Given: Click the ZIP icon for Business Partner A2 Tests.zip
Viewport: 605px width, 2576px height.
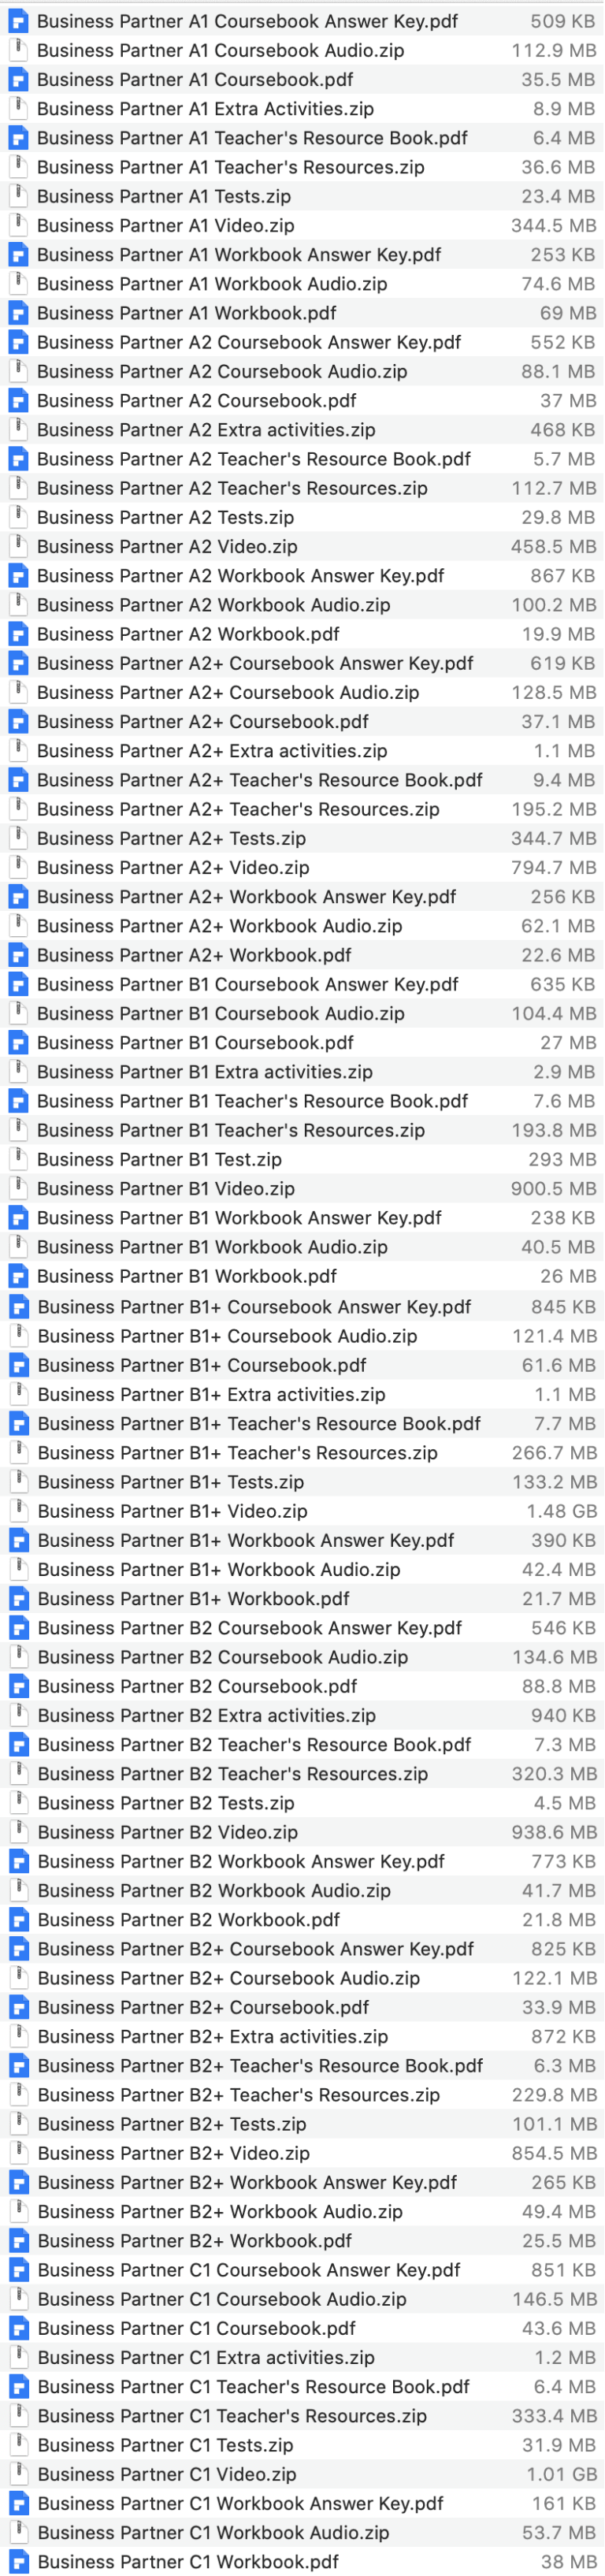Looking at the screenshot, I should pyautogui.click(x=18, y=518).
